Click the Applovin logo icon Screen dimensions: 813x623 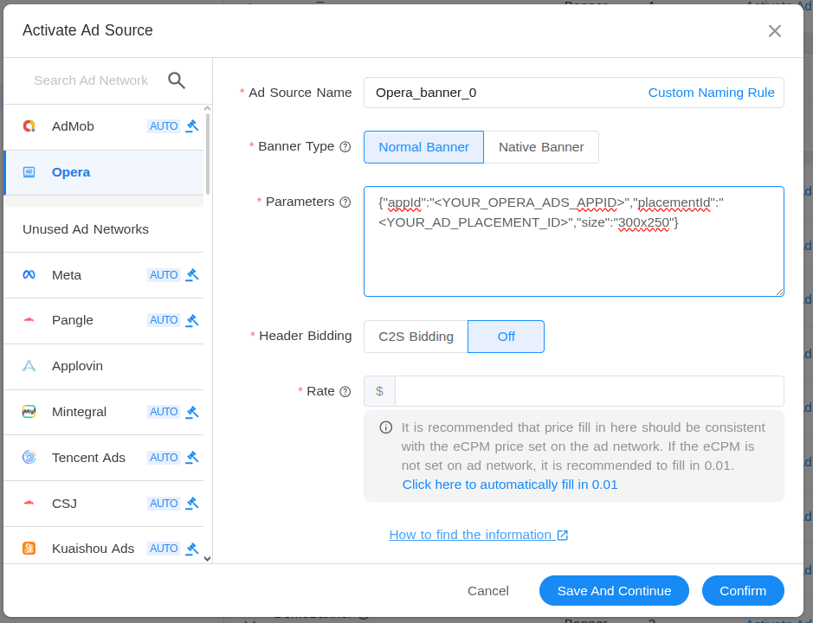[x=29, y=366]
